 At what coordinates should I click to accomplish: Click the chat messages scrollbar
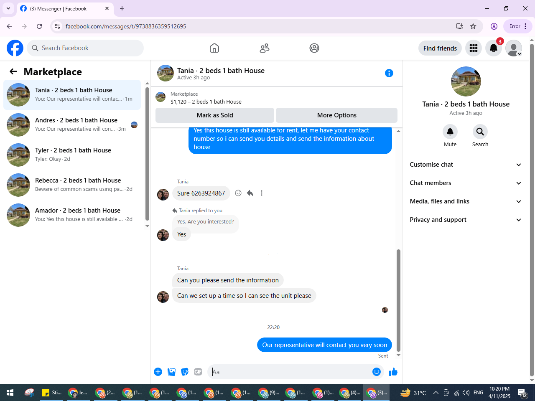(x=398, y=301)
